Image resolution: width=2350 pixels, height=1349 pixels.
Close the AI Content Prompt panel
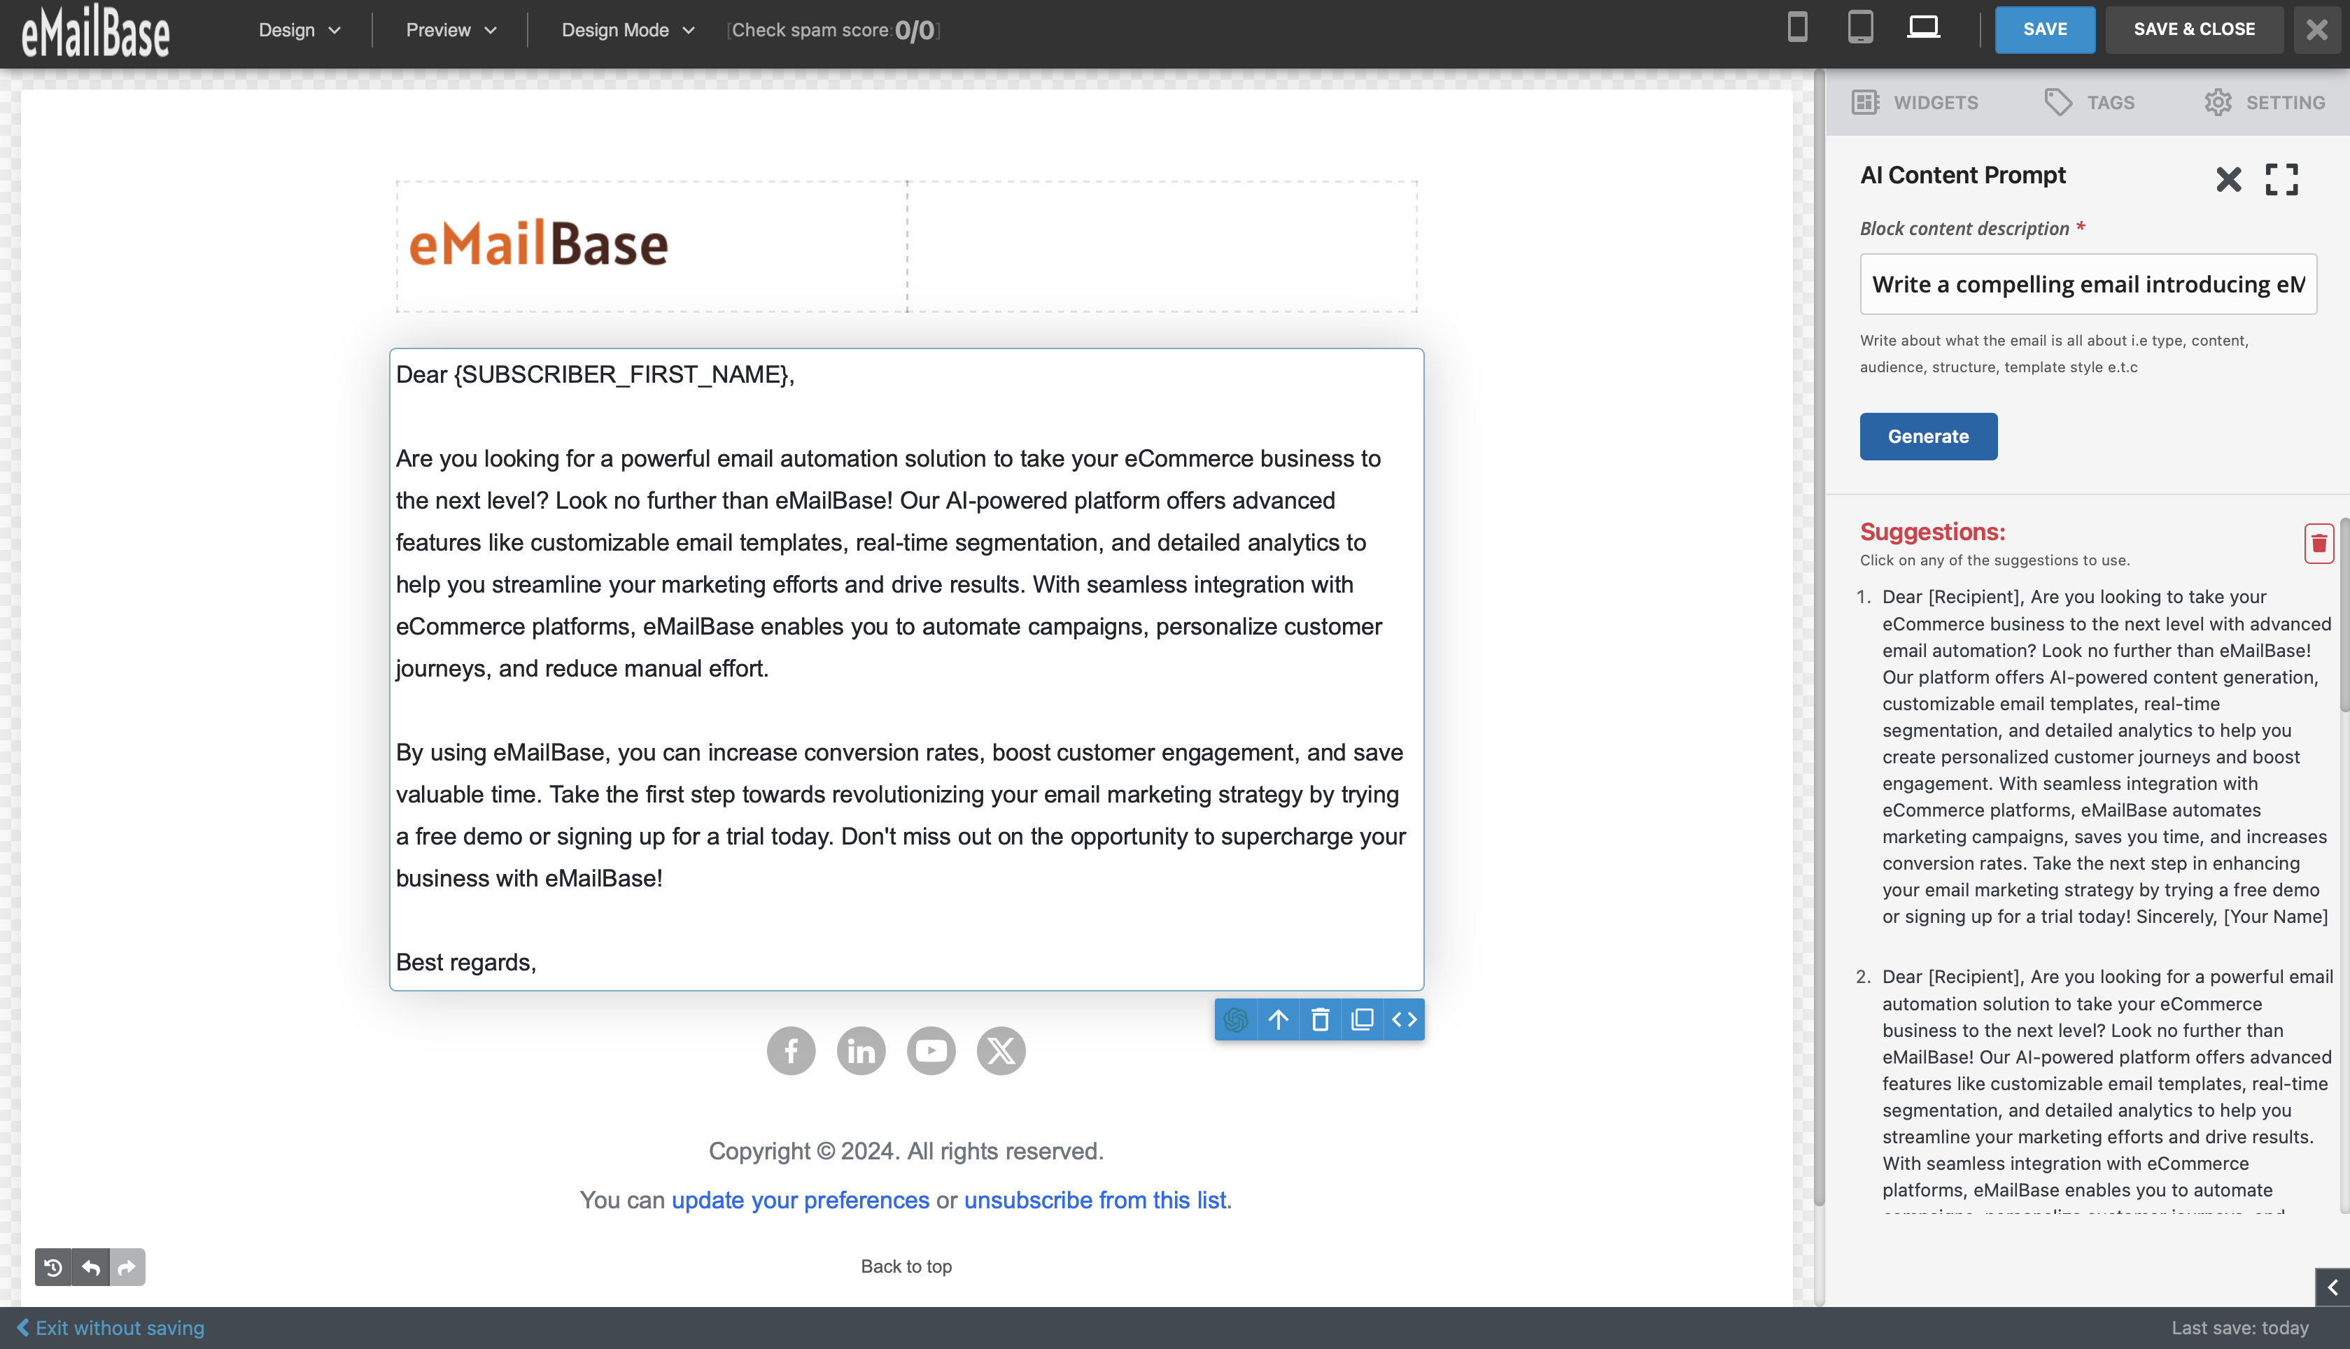(2229, 179)
